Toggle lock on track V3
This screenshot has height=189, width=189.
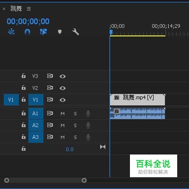coord(24,76)
